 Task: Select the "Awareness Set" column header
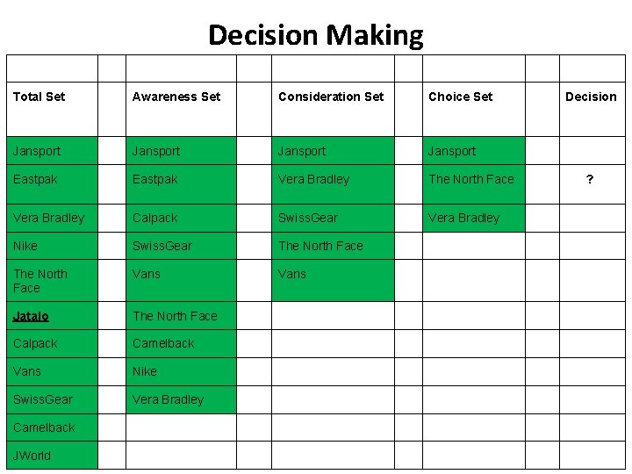point(176,97)
